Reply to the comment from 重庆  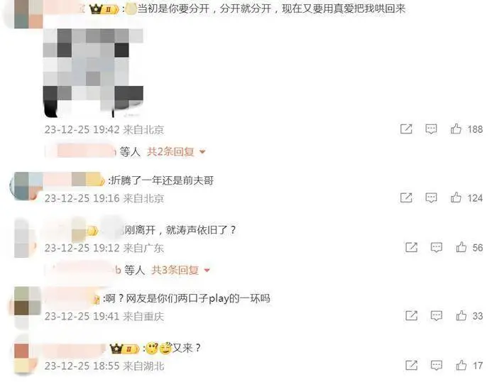pos(437,316)
